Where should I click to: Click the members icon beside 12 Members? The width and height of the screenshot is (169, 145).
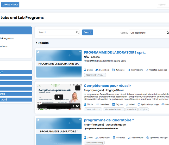point(97,138)
